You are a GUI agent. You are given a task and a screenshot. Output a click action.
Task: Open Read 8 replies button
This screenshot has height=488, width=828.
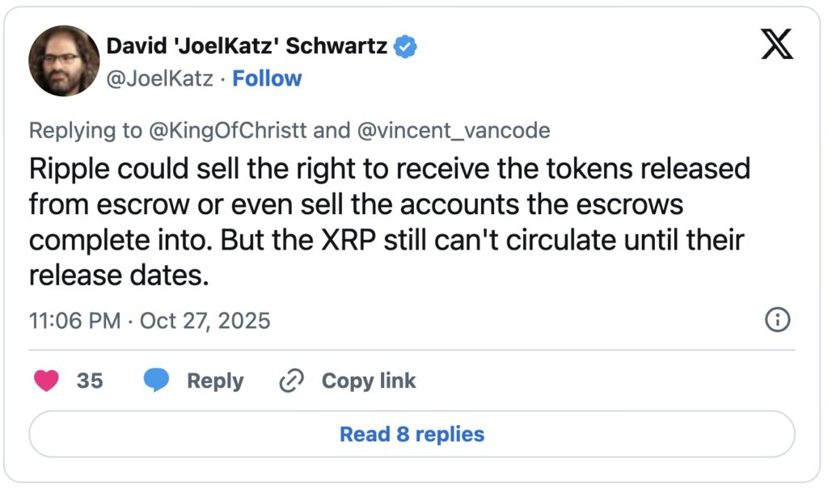point(412,434)
